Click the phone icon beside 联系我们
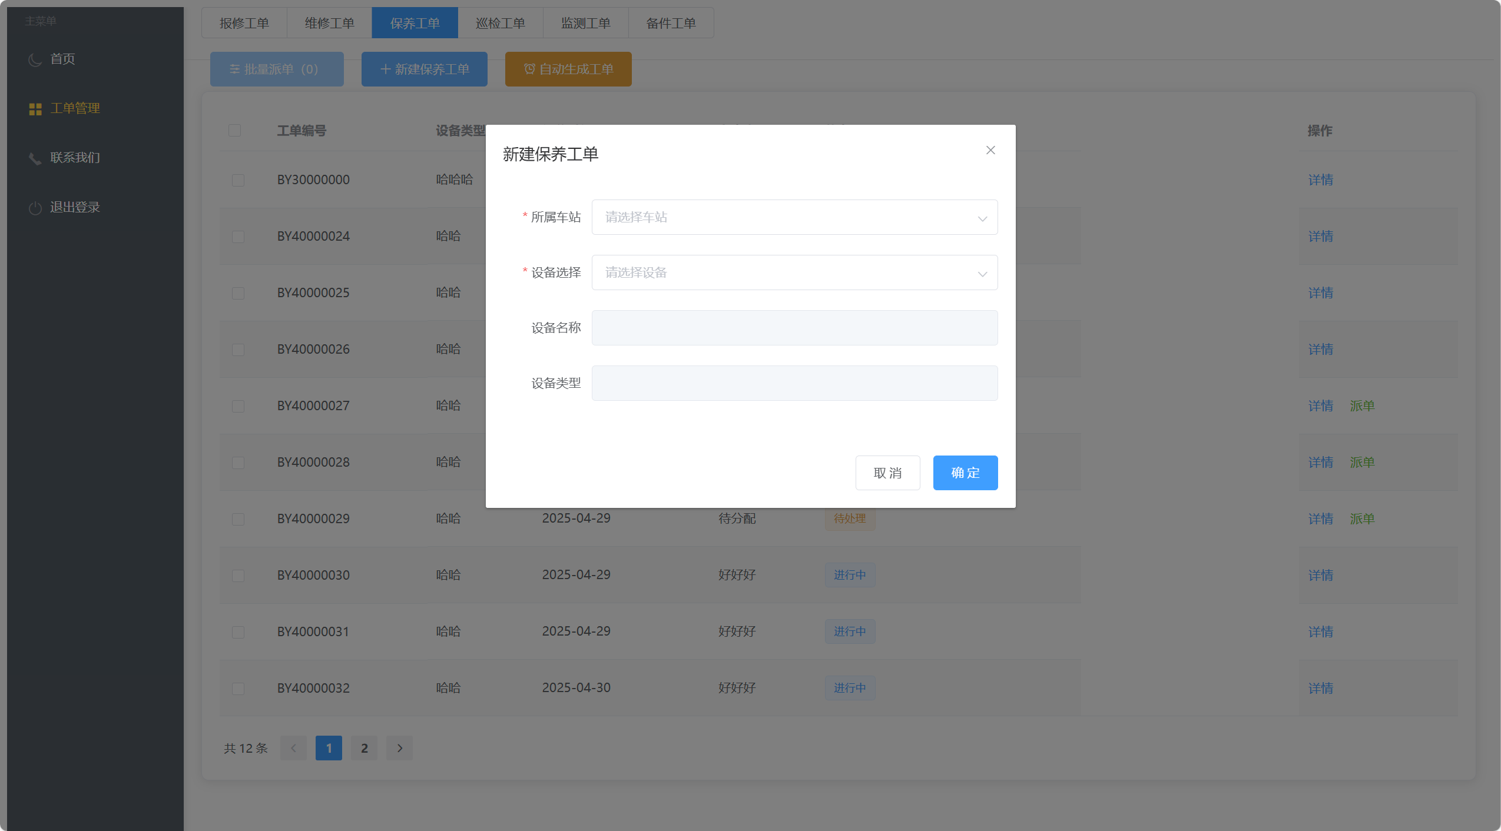1501x831 pixels. tap(35, 158)
